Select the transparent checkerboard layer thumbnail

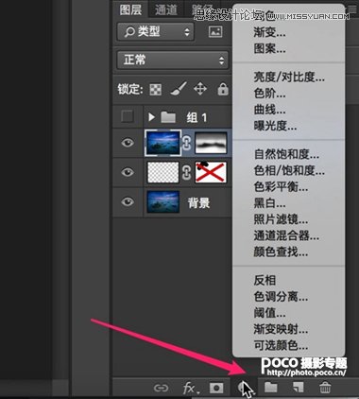click(x=162, y=172)
